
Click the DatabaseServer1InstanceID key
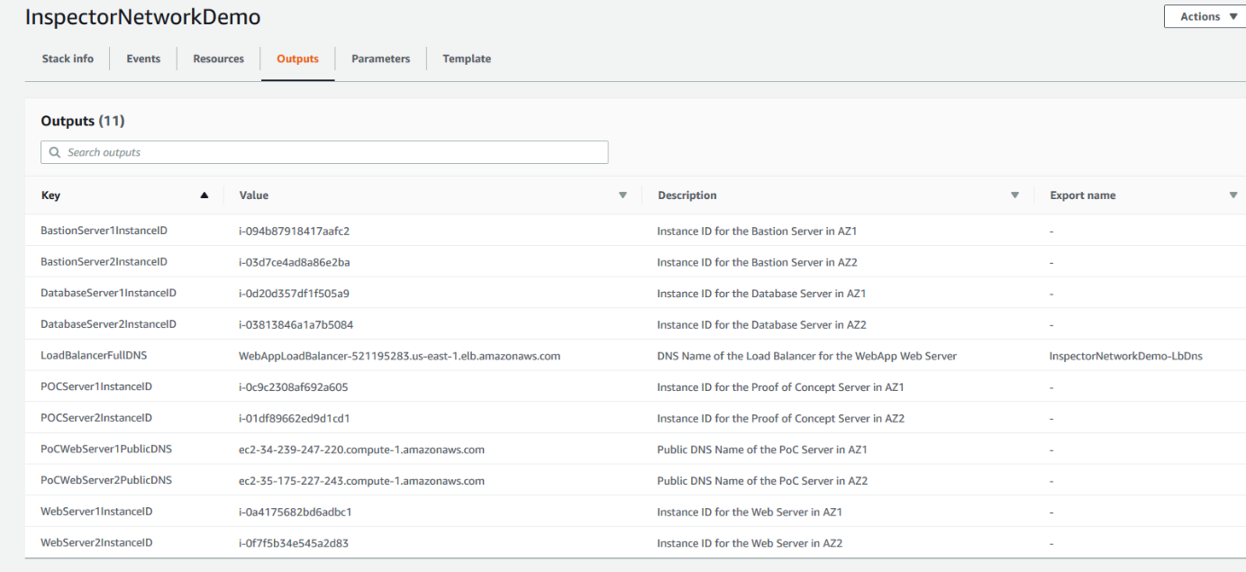tap(108, 293)
